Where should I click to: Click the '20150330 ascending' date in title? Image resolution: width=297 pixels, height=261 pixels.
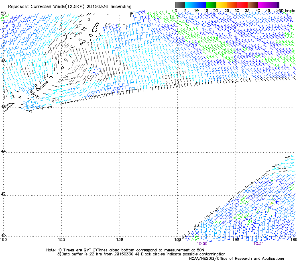(109, 7)
